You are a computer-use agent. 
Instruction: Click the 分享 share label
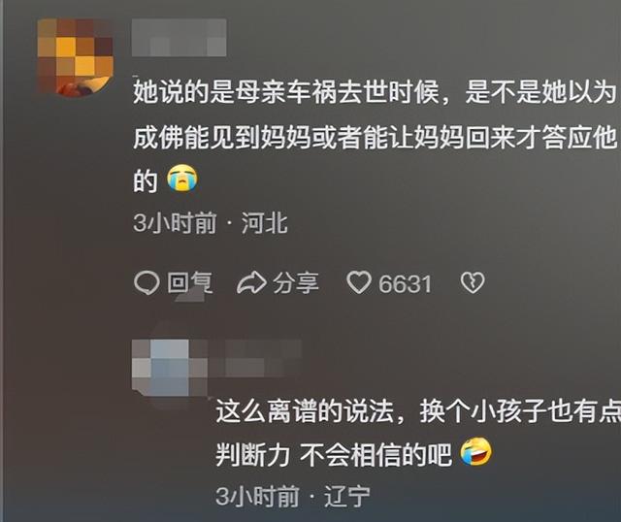[295, 282]
